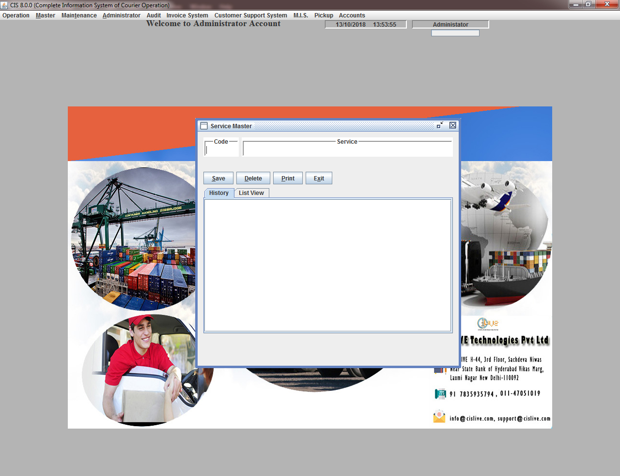Image resolution: width=620 pixels, height=476 pixels.
Task: Click the envelope email icon on the banner
Action: click(x=439, y=416)
